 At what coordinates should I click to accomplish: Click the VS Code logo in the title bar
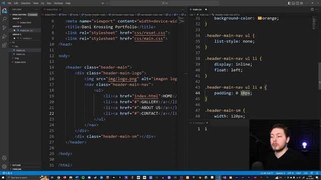tap(3, 3)
